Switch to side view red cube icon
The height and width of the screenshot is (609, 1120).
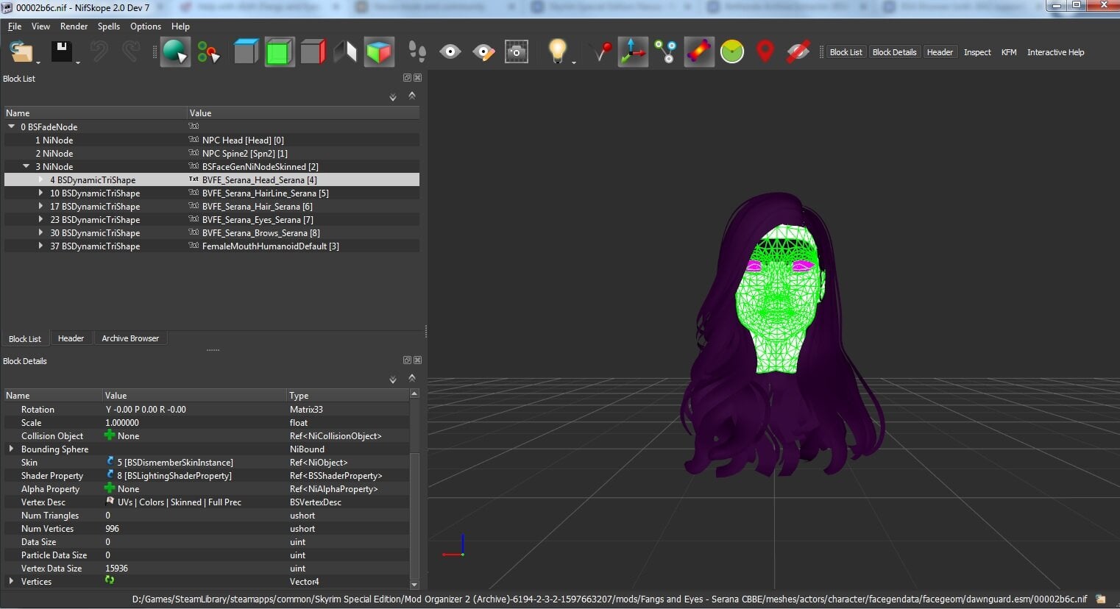click(x=313, y=52)
